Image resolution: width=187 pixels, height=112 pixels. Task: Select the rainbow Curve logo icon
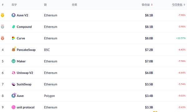13,38
